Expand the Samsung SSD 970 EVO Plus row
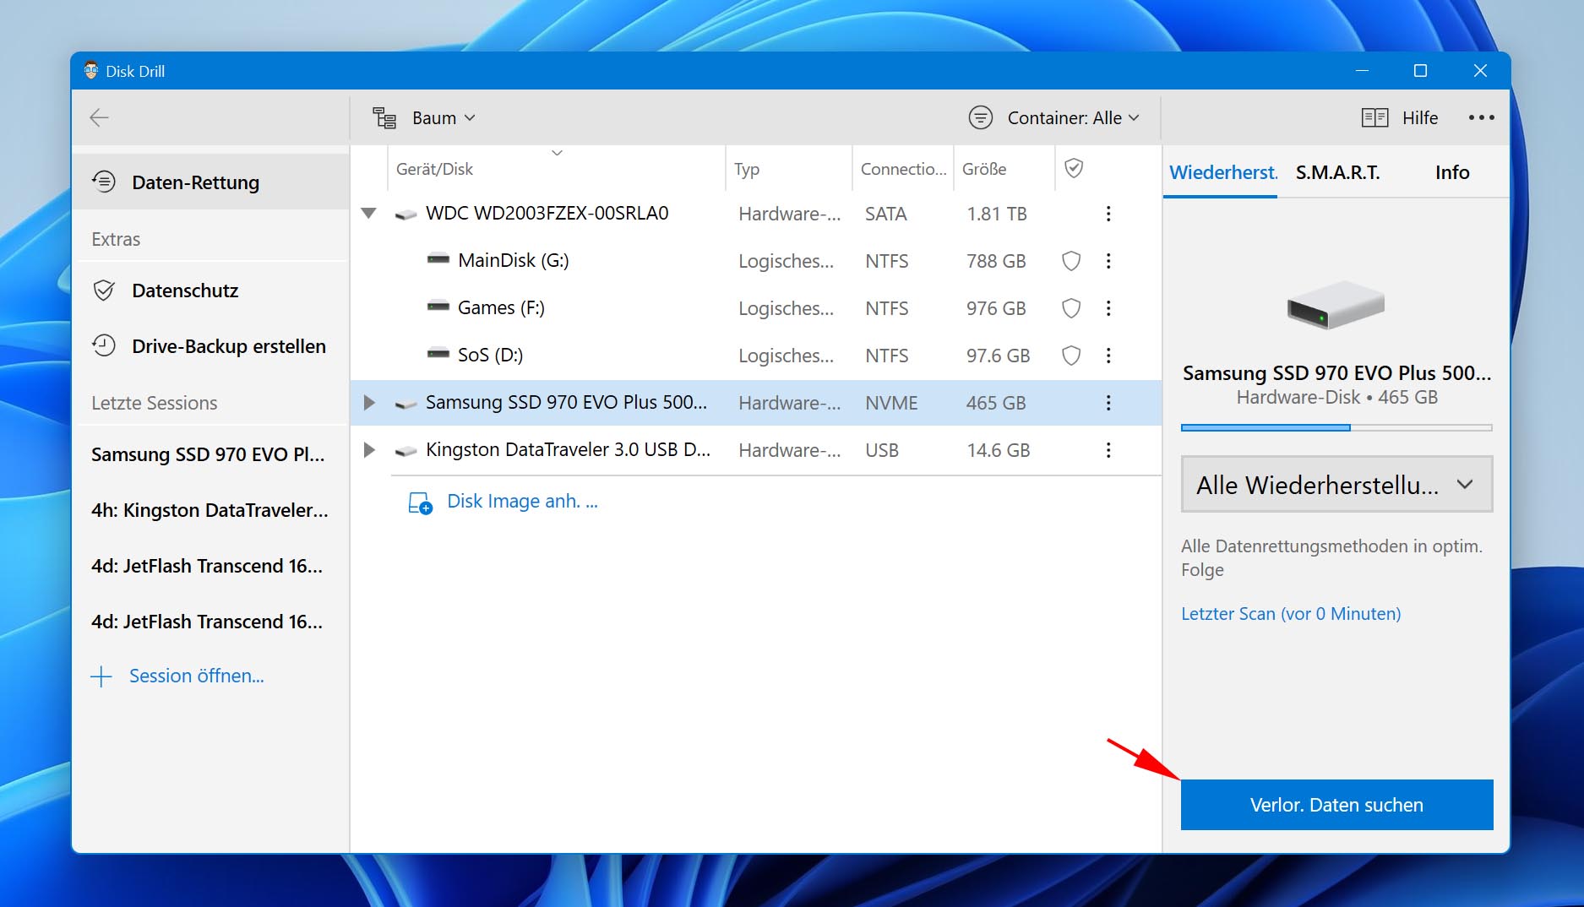Screen dimensions: 1584x907 [x=369, y=403]
